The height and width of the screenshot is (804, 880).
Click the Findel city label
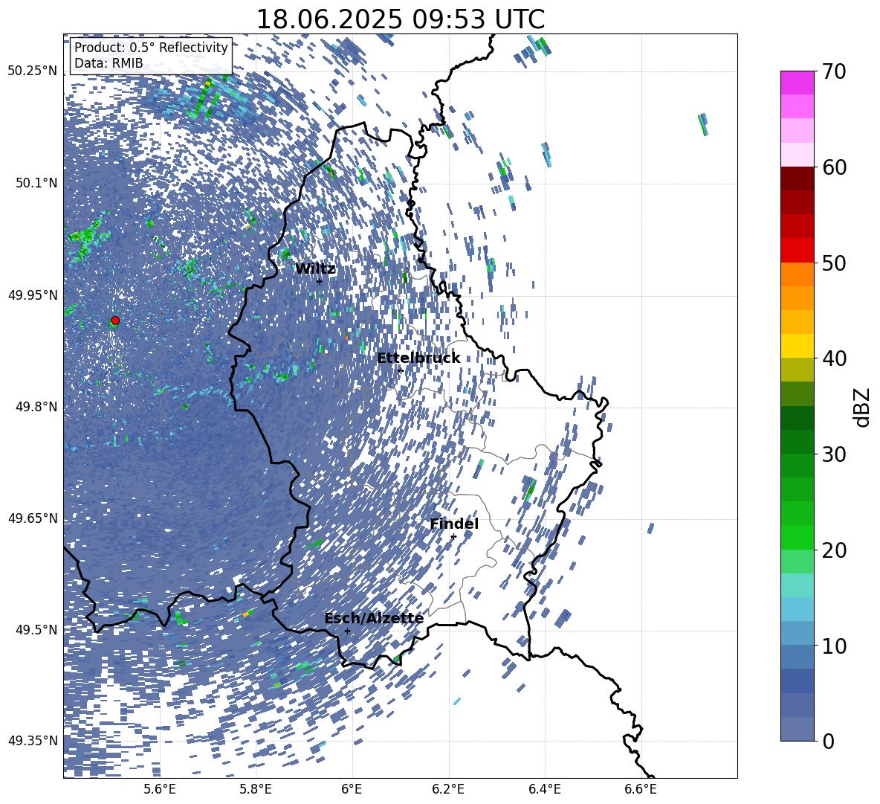[454, 524]
